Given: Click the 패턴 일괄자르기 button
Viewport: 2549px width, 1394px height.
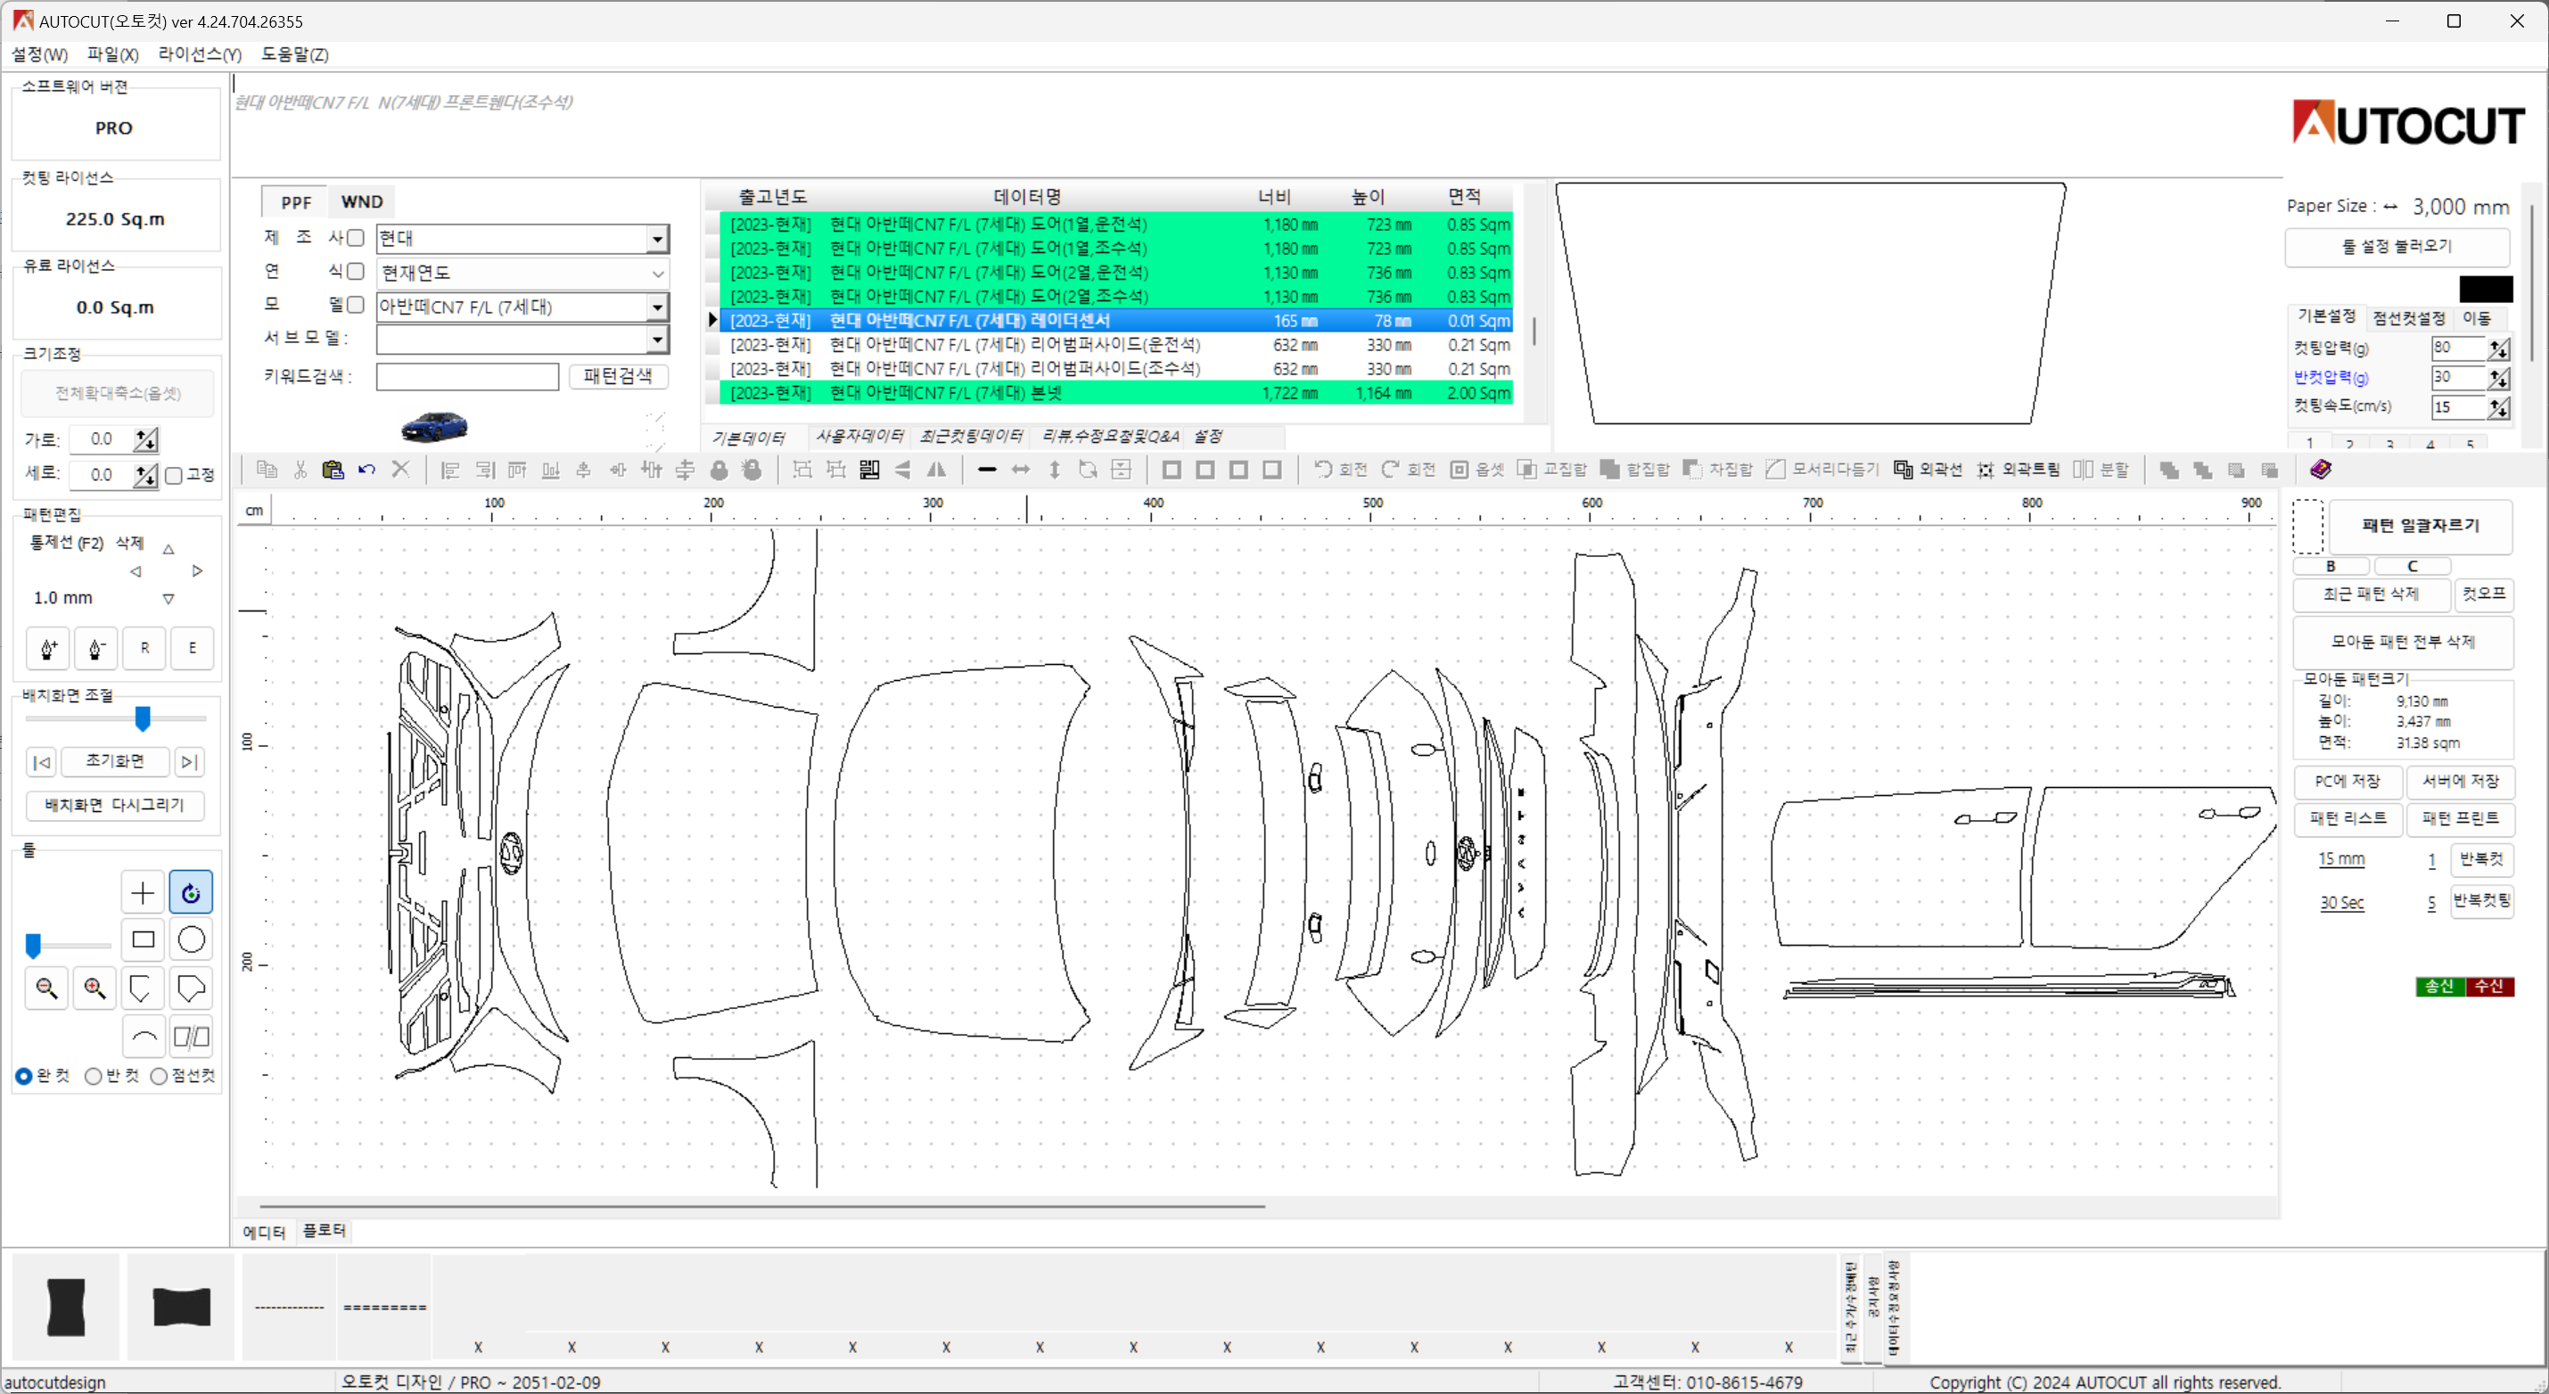Looking at the screenshot, I should pyautogui.click(x=2421, y=525).
